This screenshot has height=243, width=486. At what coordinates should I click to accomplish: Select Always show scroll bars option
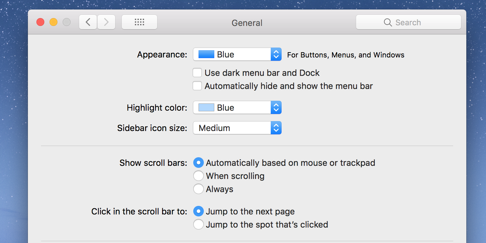[x=198, y=189]
